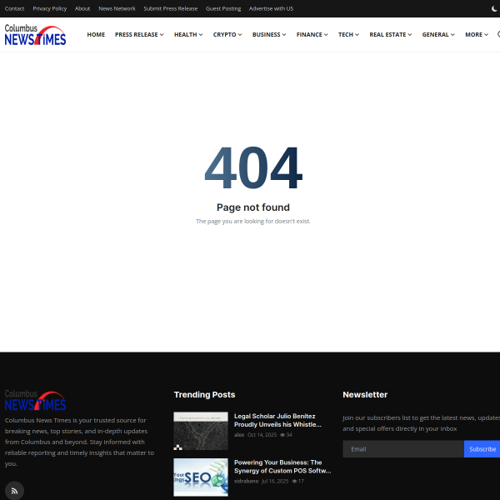The height and width of the screenshot is (500, 500).
Task: Expand the Tech dropdown menu
Action: coord(348,34)
